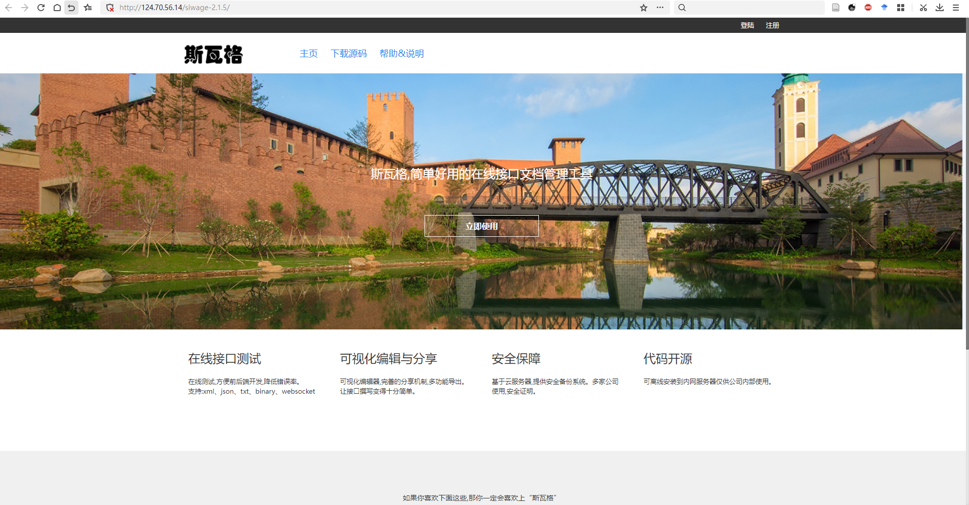Click the page document extension icon
Image resolution: width=969 pixels, height=505 pixels.
click(x=836, y=8)
